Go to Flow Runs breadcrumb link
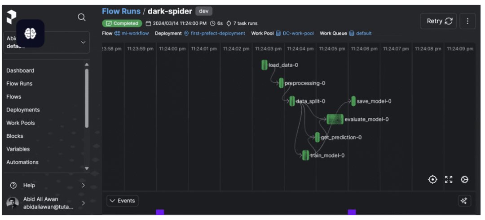Viewport: 485px width, 220px height. pyautogui.click(x=121, y=11)
